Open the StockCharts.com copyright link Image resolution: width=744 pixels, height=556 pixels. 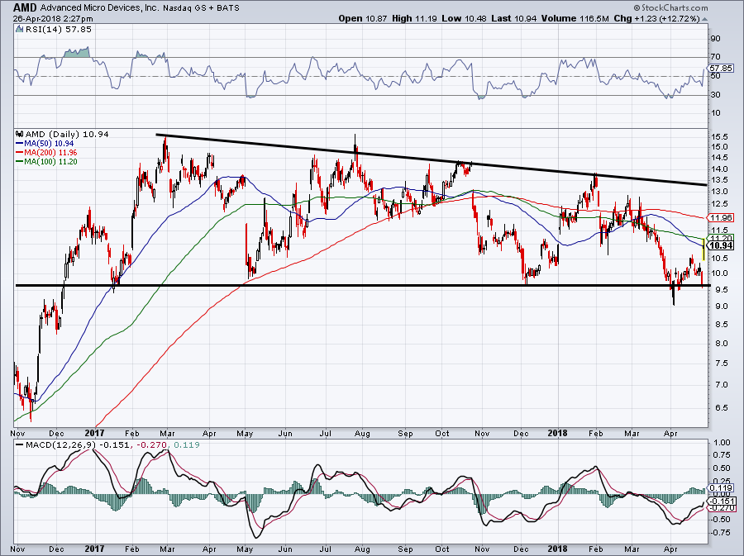(x=670, y=7)
